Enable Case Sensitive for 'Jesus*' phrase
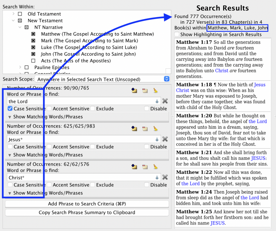 pos(10,146)
